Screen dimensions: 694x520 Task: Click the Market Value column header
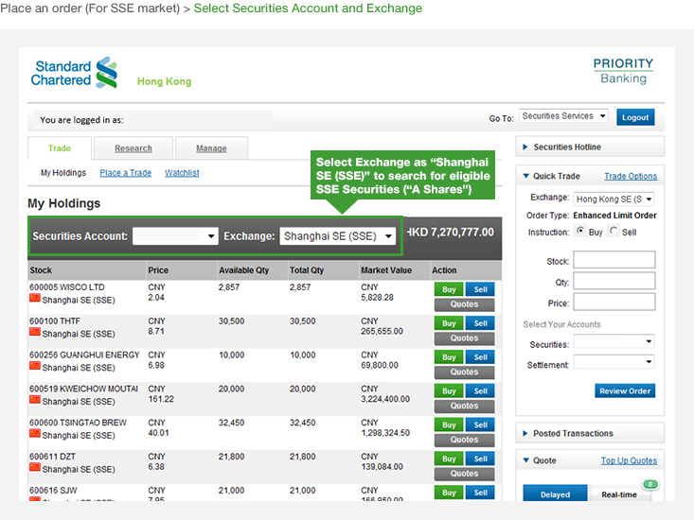(x=386, y=270)
